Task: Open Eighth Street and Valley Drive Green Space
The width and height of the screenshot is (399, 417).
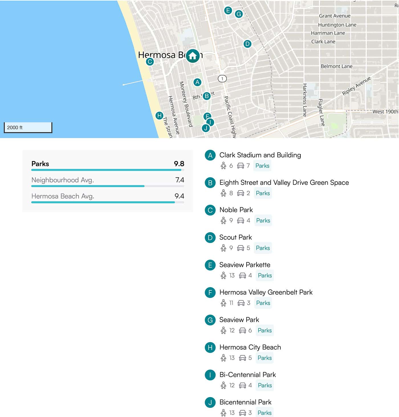Action: coord(284,183)
